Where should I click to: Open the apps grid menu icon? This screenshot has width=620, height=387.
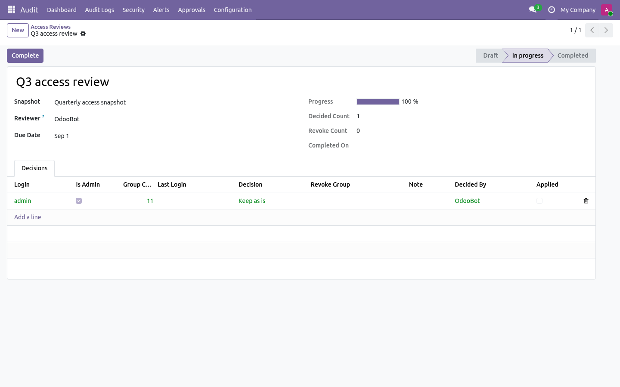coord(12,9)
